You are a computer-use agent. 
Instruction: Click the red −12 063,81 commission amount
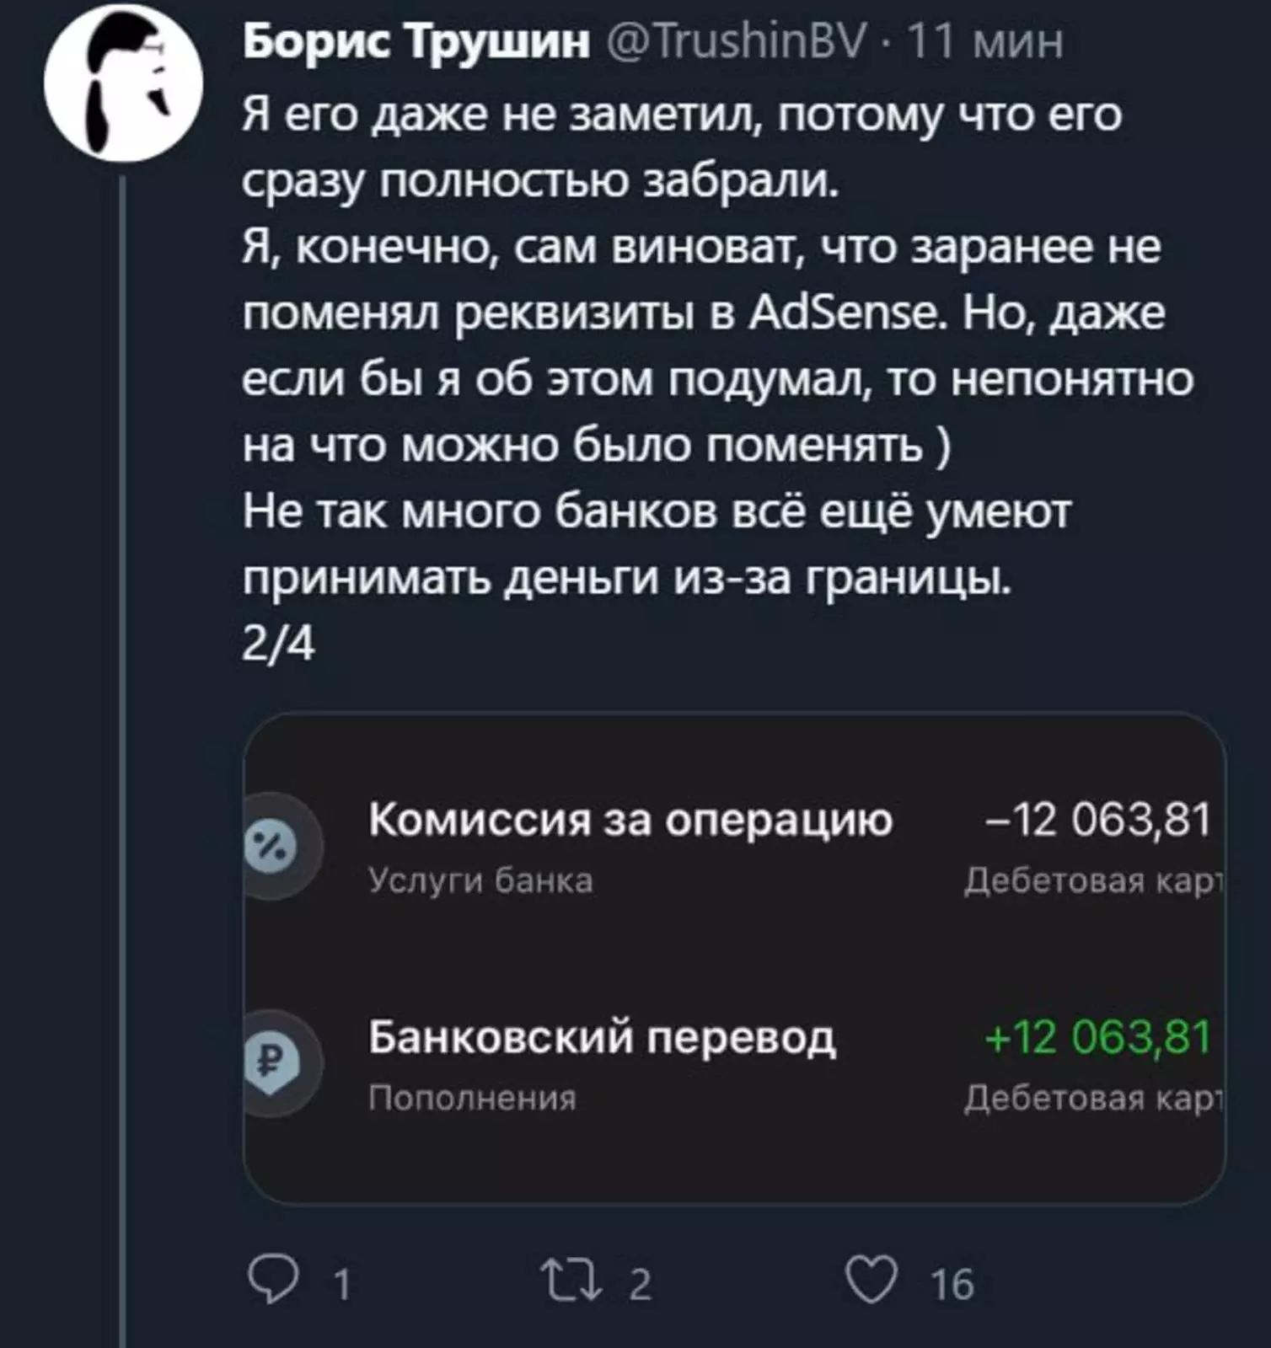pyautogui.click(x=1098, y=819)
